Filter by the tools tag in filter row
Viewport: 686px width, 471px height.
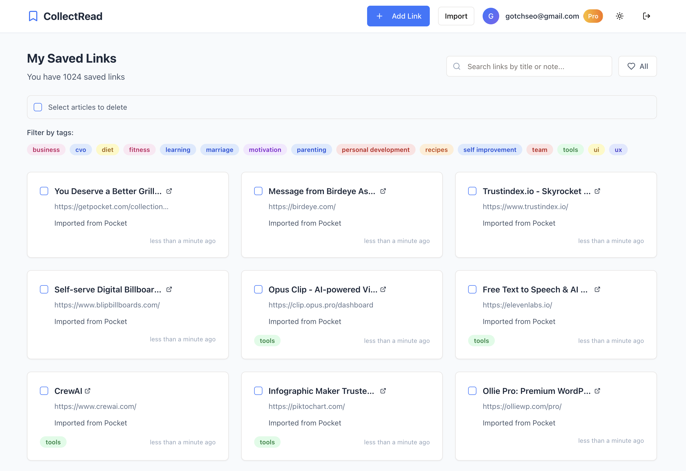(x=570, y=150)
